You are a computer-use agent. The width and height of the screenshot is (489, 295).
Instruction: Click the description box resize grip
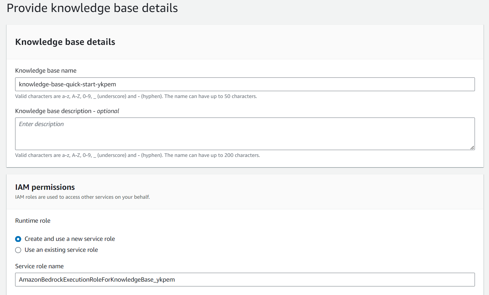pyautogui.click(x=472, y=148)
